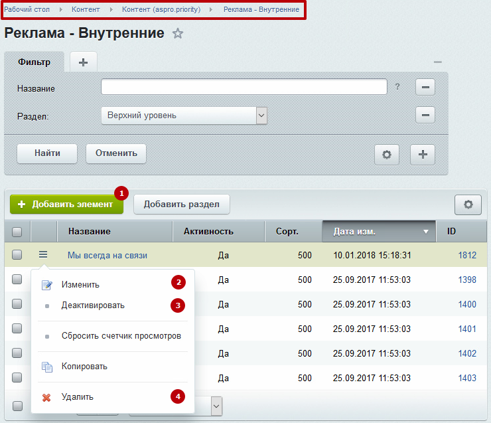Open list settings gear icon
This screenshot has width=491, height=423.
(x=468, y=205)
